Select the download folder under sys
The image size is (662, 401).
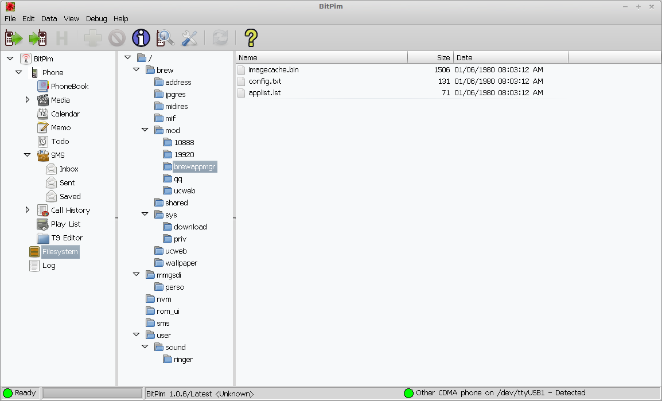tap(190, 227)
